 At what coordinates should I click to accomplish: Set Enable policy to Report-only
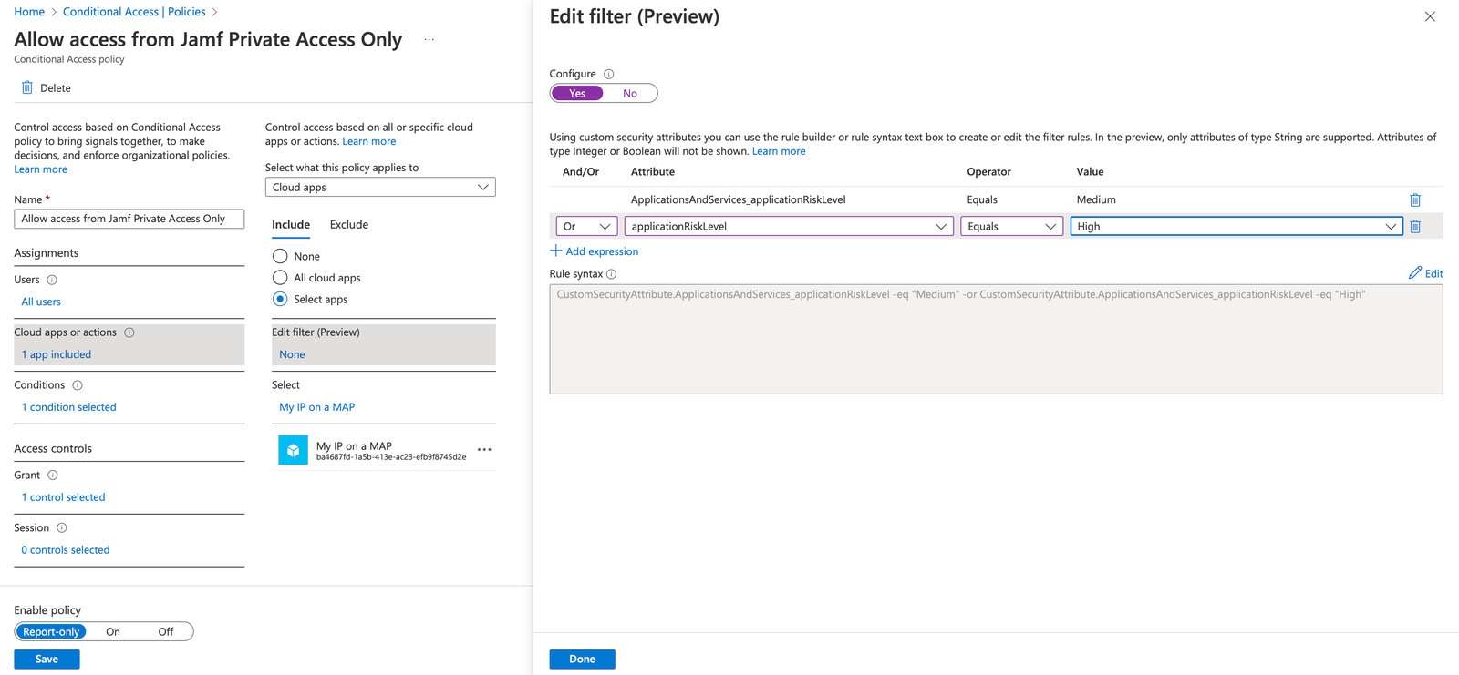point(51,631)
